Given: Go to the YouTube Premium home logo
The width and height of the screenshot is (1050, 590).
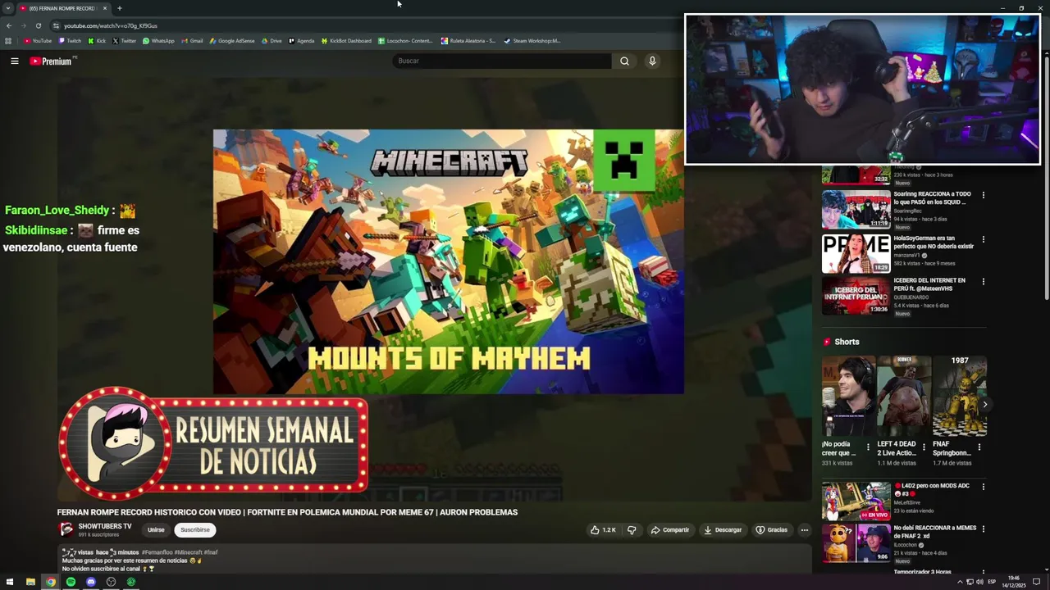Looking at the screenshot, I should click(51, 61).
